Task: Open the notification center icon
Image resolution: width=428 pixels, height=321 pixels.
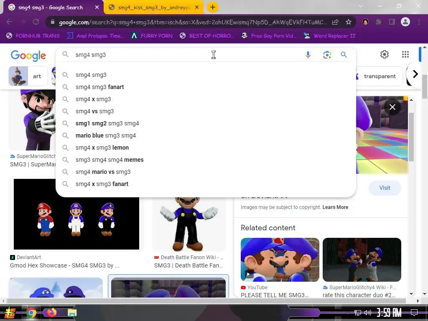Action: [x=414, y=313]
